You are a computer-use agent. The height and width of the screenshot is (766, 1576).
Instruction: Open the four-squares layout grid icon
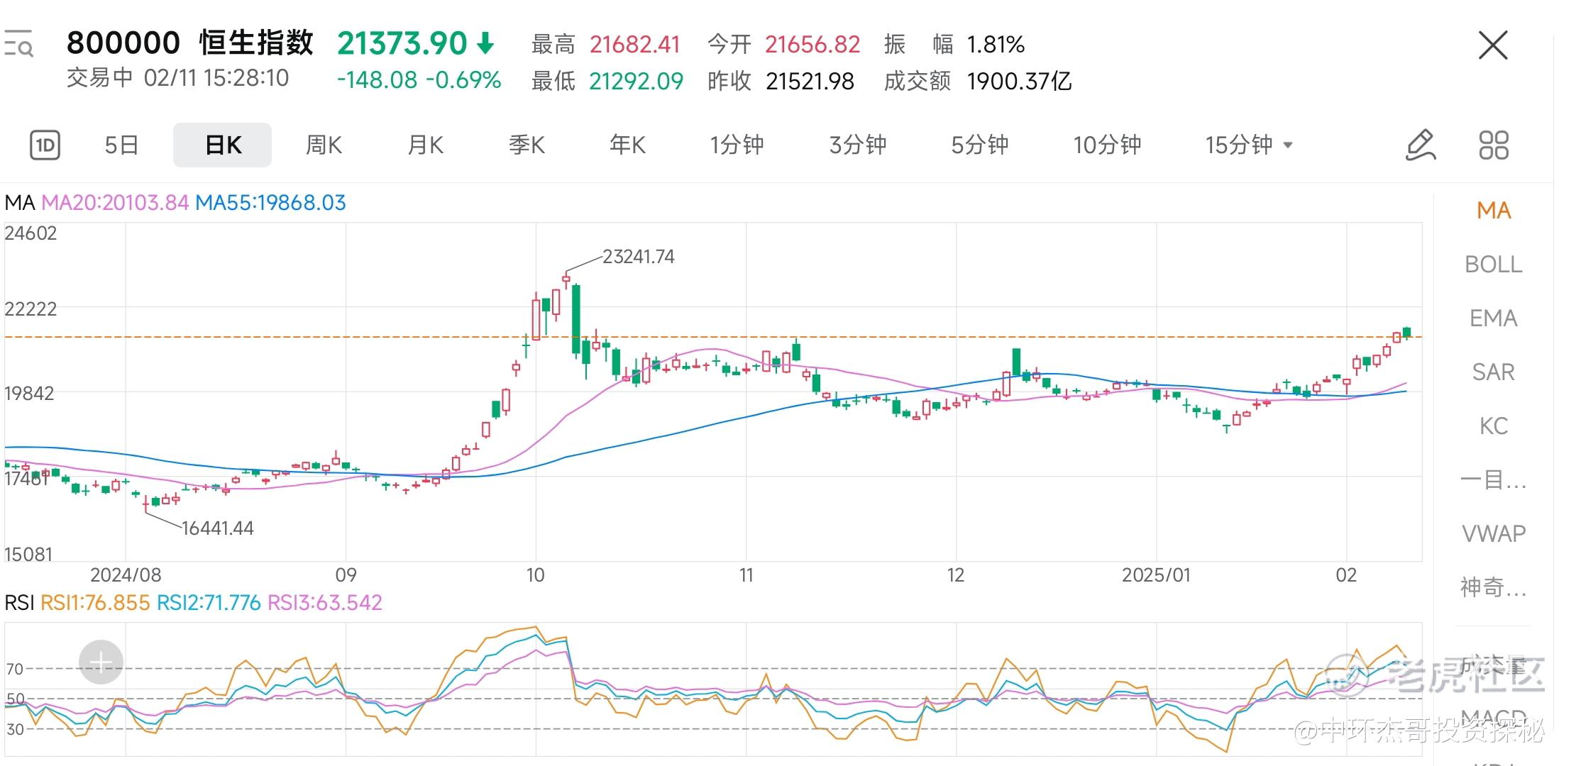click(x=1493, y=145)
